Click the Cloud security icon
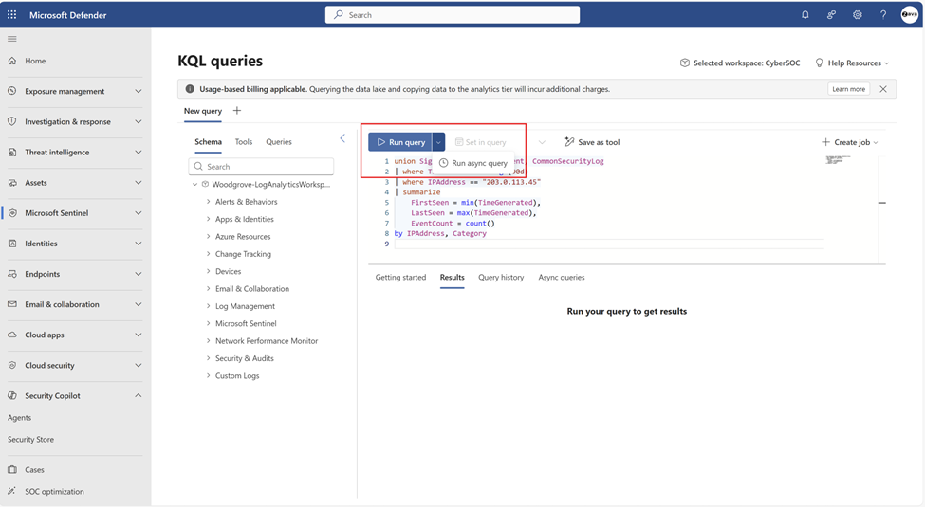925x507 pixels. (x=11, y=366)
